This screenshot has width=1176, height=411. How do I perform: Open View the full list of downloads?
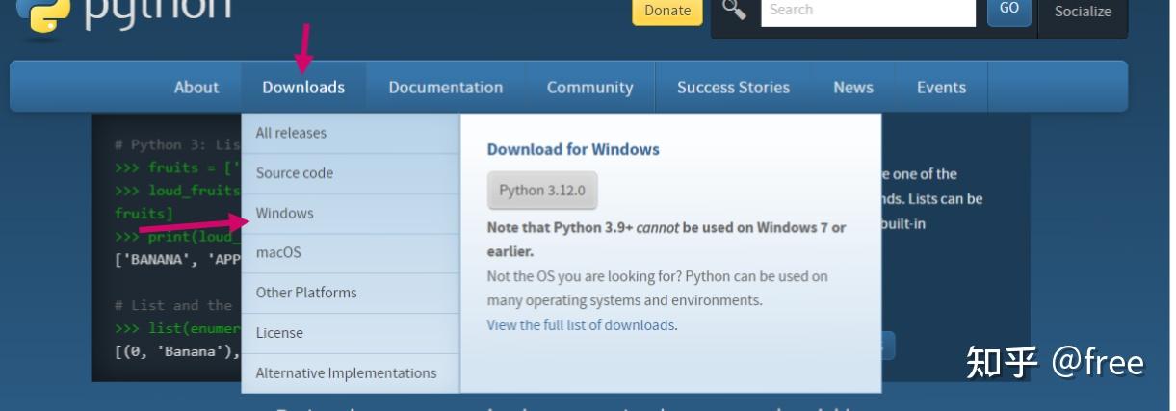(x=581, y=325)
